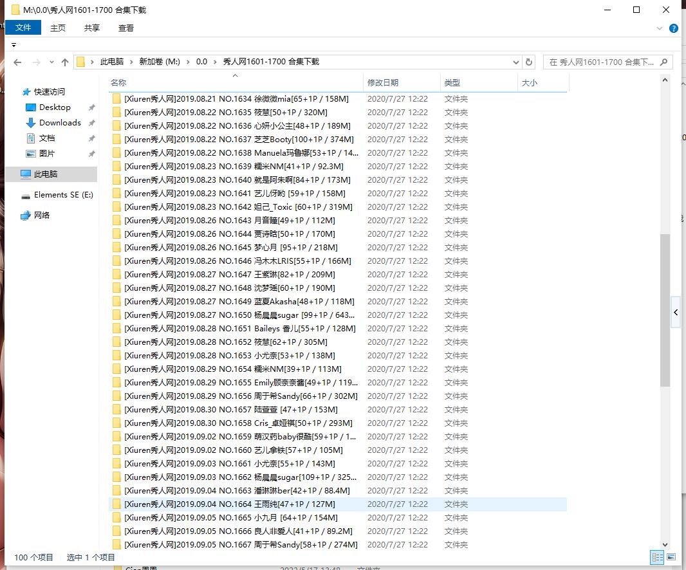Go back with the back arrow
This screenshot has width=686, height=570.
coord(17,62)
